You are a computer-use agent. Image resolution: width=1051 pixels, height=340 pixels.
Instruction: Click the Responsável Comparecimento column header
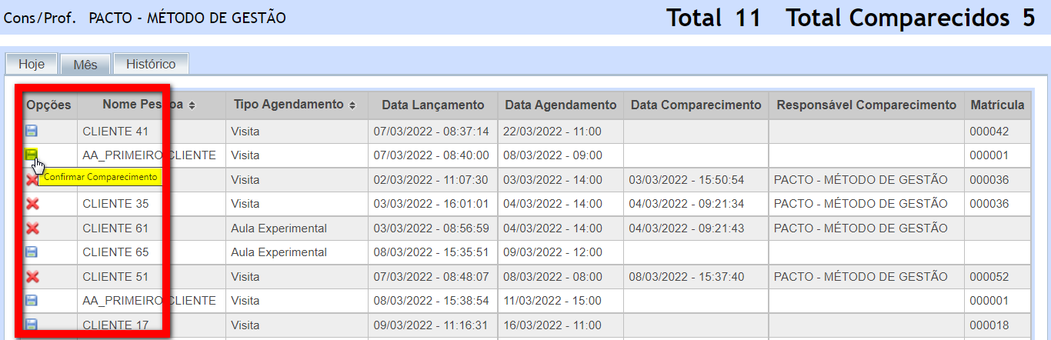866,105
